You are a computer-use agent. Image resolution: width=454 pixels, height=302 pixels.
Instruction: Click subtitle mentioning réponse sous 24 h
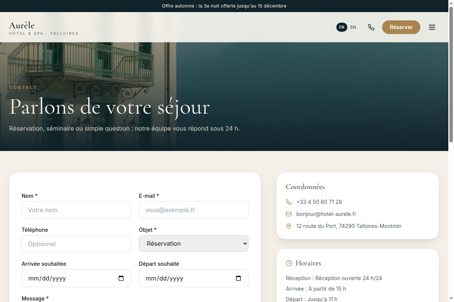click(124, 128)
